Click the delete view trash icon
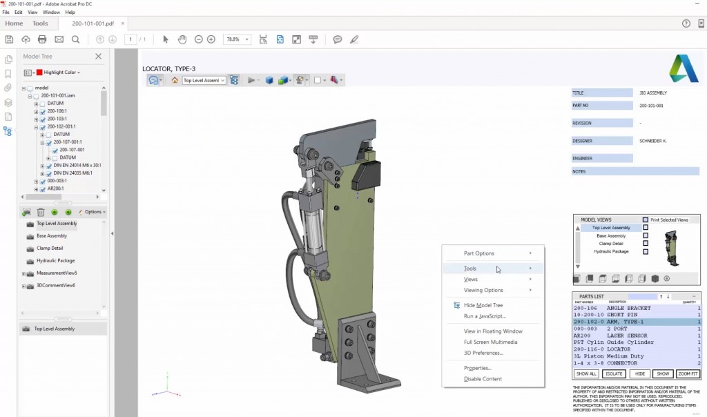Screen dimensions: 707x417 coord(41,212)
